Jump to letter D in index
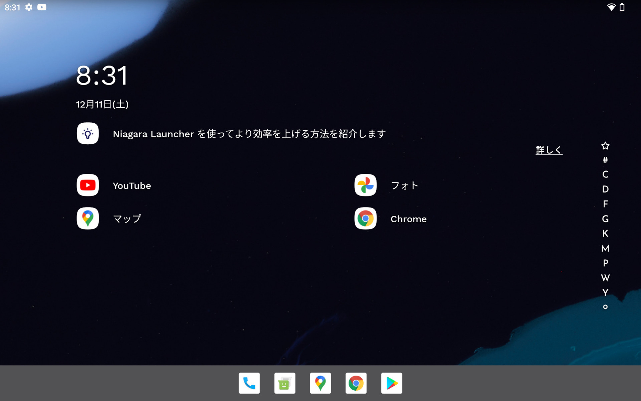The height and width of the screenshot is (401, 641). point(605,189)
